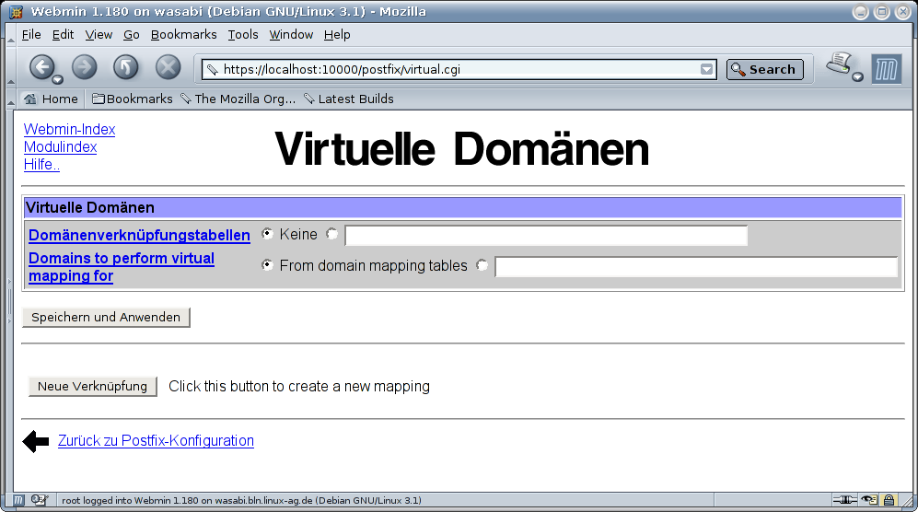Select From domain mapping tables radio button
The image size is (918, 512).
[x=268, y=265]
